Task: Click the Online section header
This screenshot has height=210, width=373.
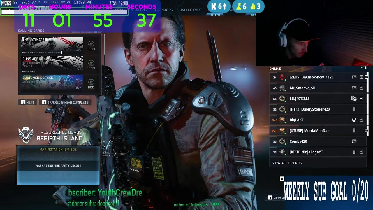Action: [275, 69]
